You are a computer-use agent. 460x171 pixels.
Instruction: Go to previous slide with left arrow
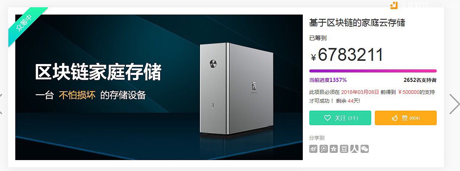point(1,104)
